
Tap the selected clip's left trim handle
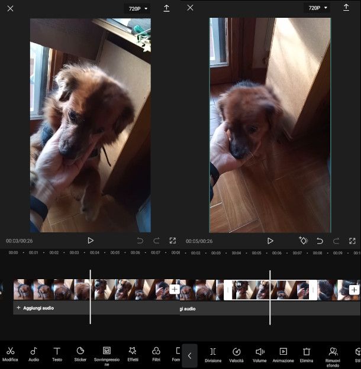(227, 290)
